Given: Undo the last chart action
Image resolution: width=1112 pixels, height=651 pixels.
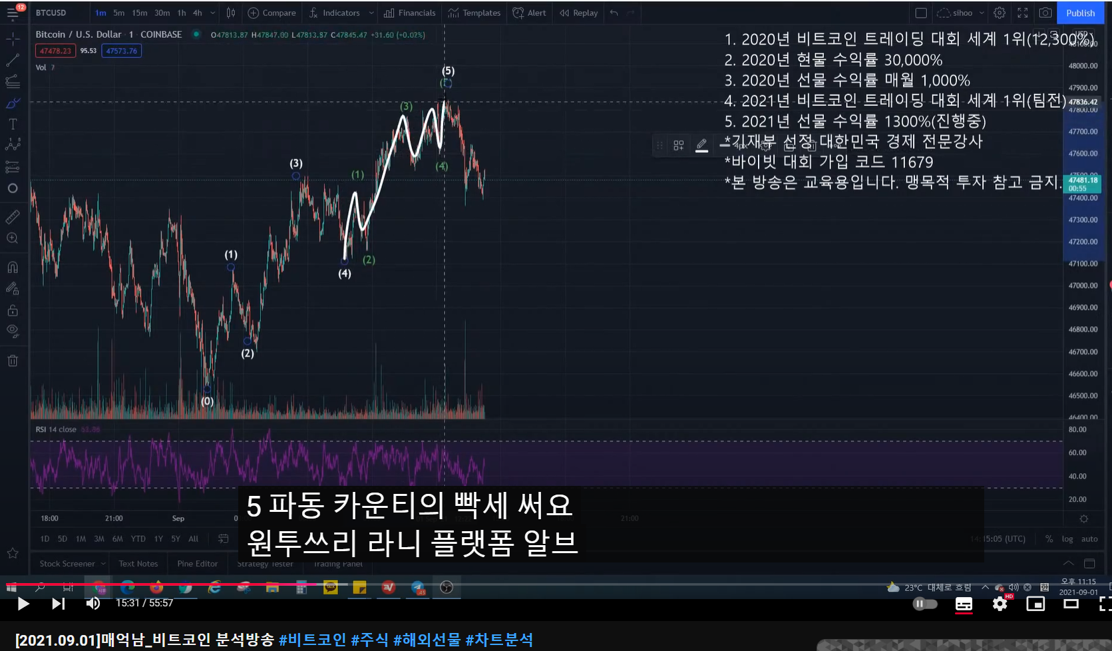Looking at the screenshot, I should pos(614,13).
